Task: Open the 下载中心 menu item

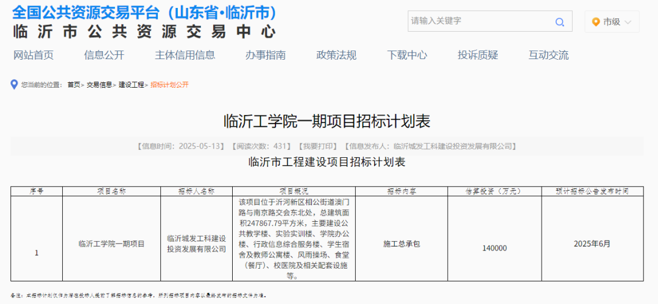Action: (x=406, y=55)
